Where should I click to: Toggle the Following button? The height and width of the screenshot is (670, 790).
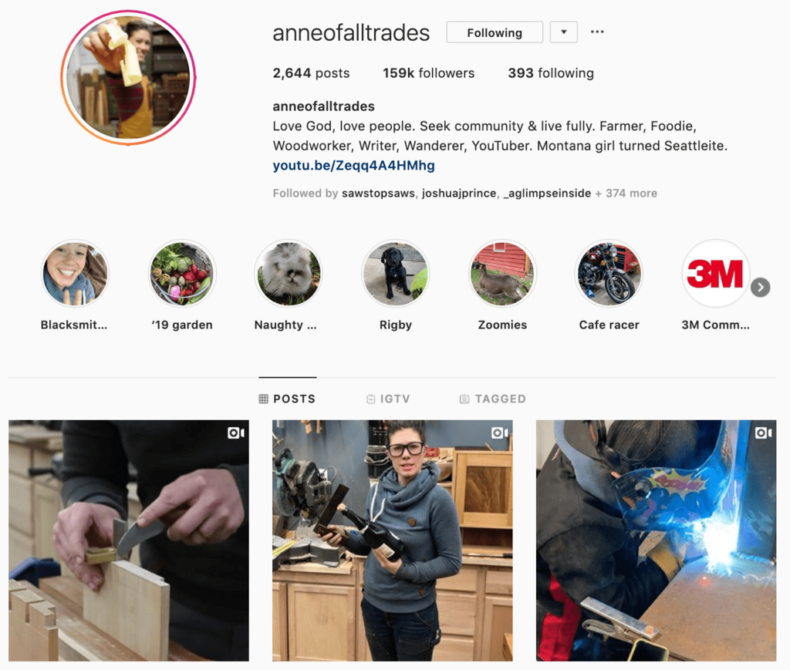495,32
